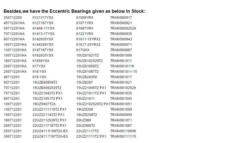
Task: Click the TRANS61011-15 entry
Action: pos(124,72)
